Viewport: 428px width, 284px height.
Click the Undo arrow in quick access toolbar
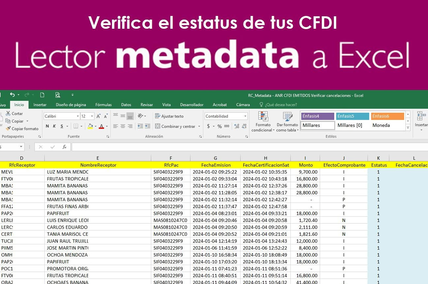point(12,95)
